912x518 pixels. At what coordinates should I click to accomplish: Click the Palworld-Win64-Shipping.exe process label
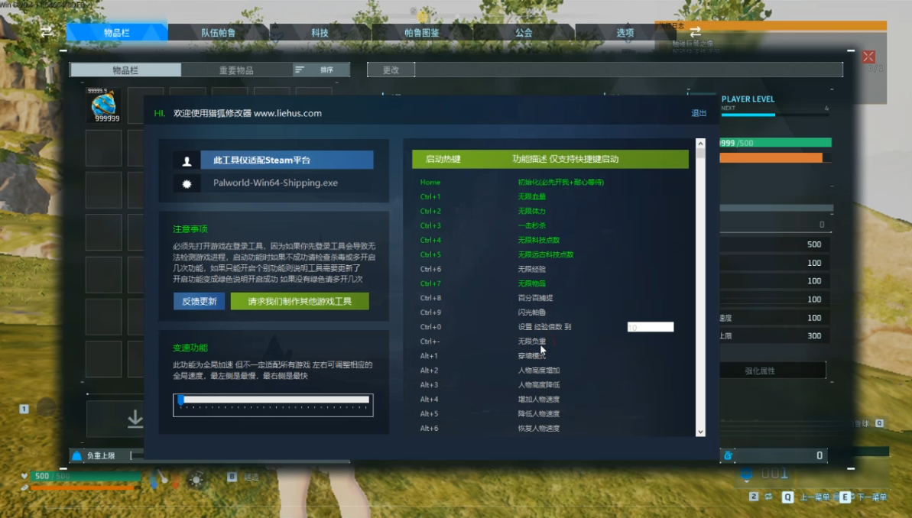[x=275, y=183]
